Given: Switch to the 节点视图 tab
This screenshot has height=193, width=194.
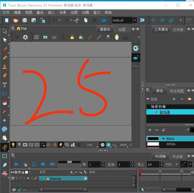Looking at the screenshot, I should point(177,91).
